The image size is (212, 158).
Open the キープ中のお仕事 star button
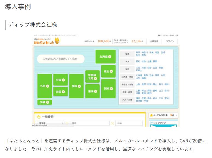(x=163, y=115)
